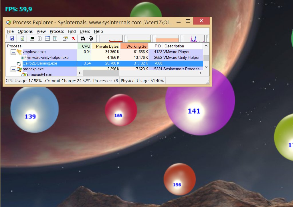Collapse the vmplayer.exe tree node
293x207 pixels.
point(13,52)
